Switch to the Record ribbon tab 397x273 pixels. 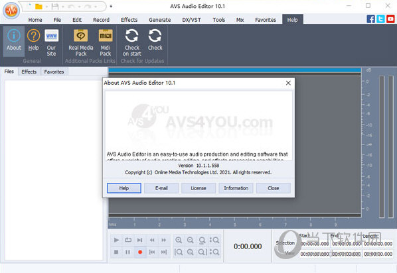(x=102, y=20)
